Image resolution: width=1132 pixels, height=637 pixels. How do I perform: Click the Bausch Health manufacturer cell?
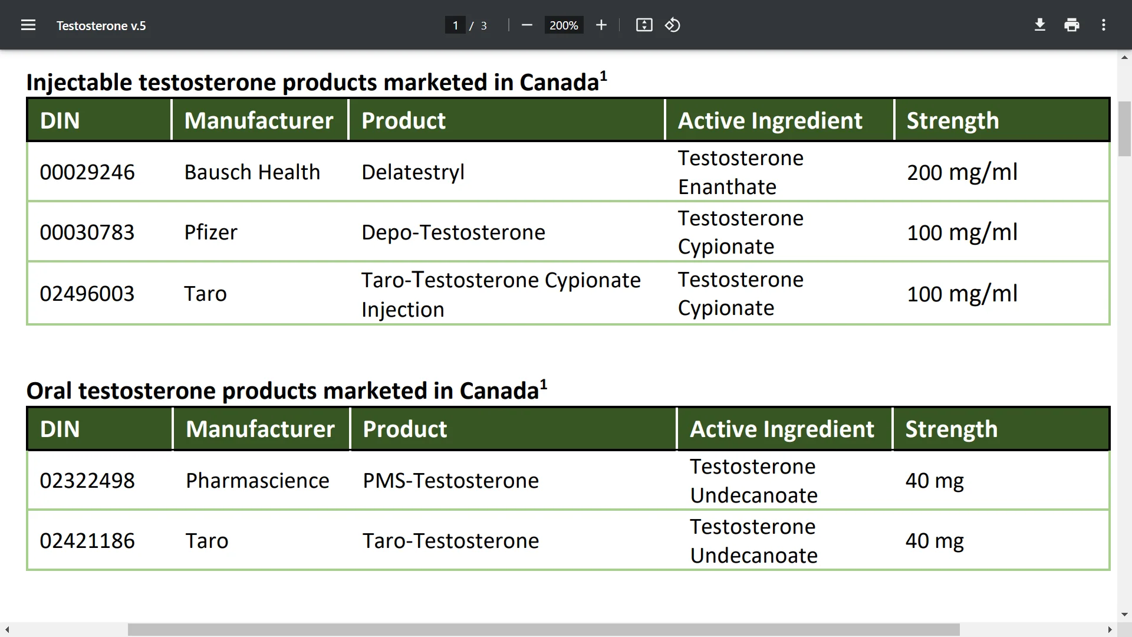pyautogui.click(x=252, y=172)
